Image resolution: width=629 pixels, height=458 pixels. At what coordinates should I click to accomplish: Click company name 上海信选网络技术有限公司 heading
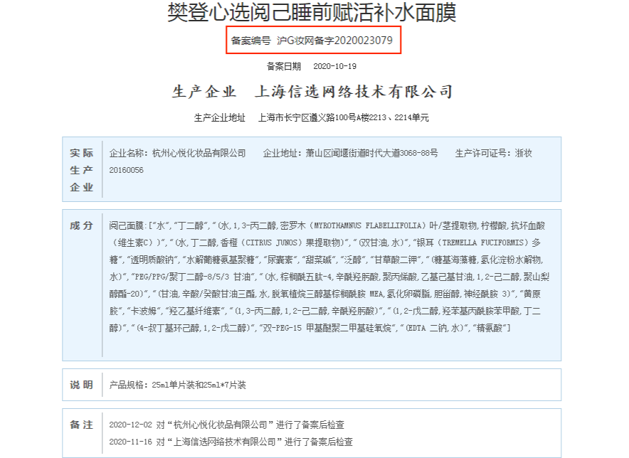(354, 92)
